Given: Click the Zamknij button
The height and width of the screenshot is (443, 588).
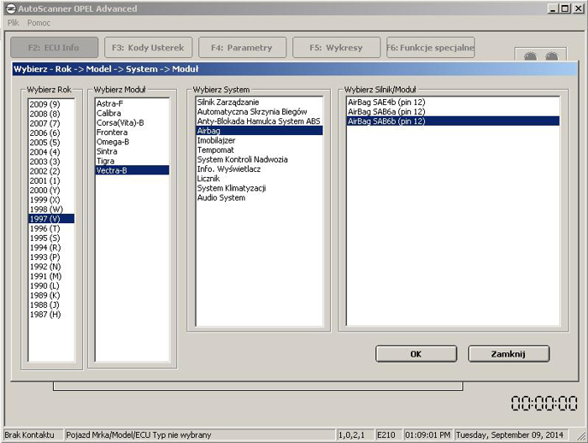Looking at the screenshot, I should pos(508,354).
